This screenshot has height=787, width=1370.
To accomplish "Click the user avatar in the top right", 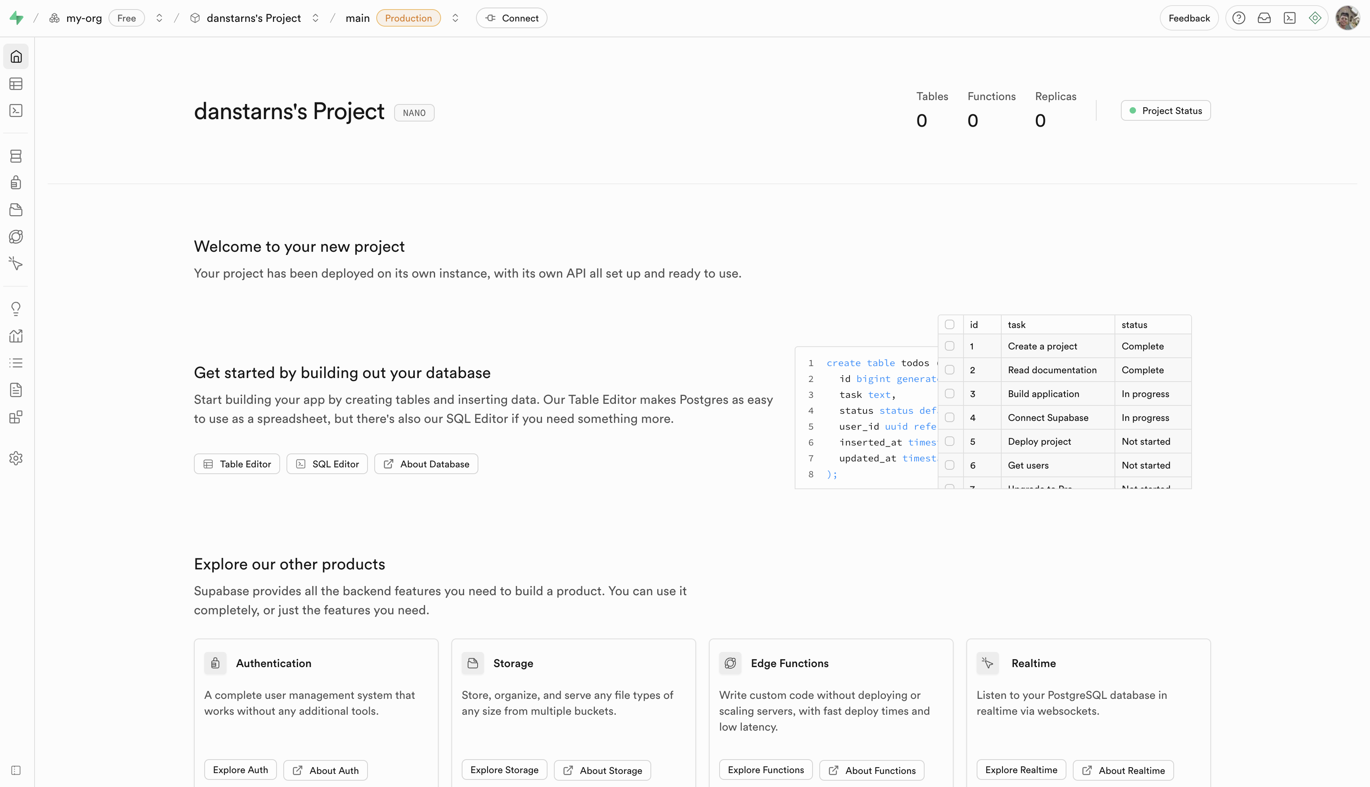I will click(1348, 18).
